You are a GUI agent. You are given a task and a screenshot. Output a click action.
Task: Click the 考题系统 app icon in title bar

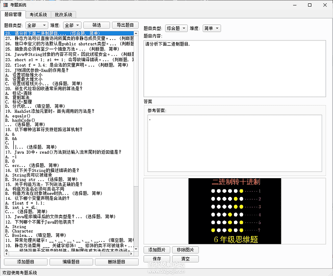point(6,5)
